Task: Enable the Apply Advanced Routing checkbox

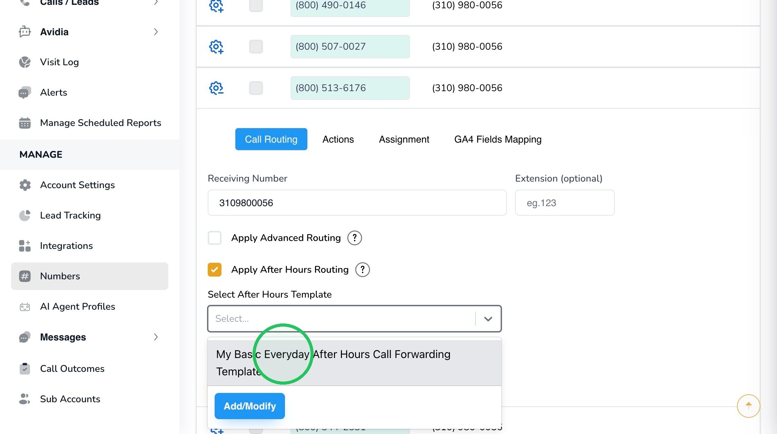Action: 215,238
